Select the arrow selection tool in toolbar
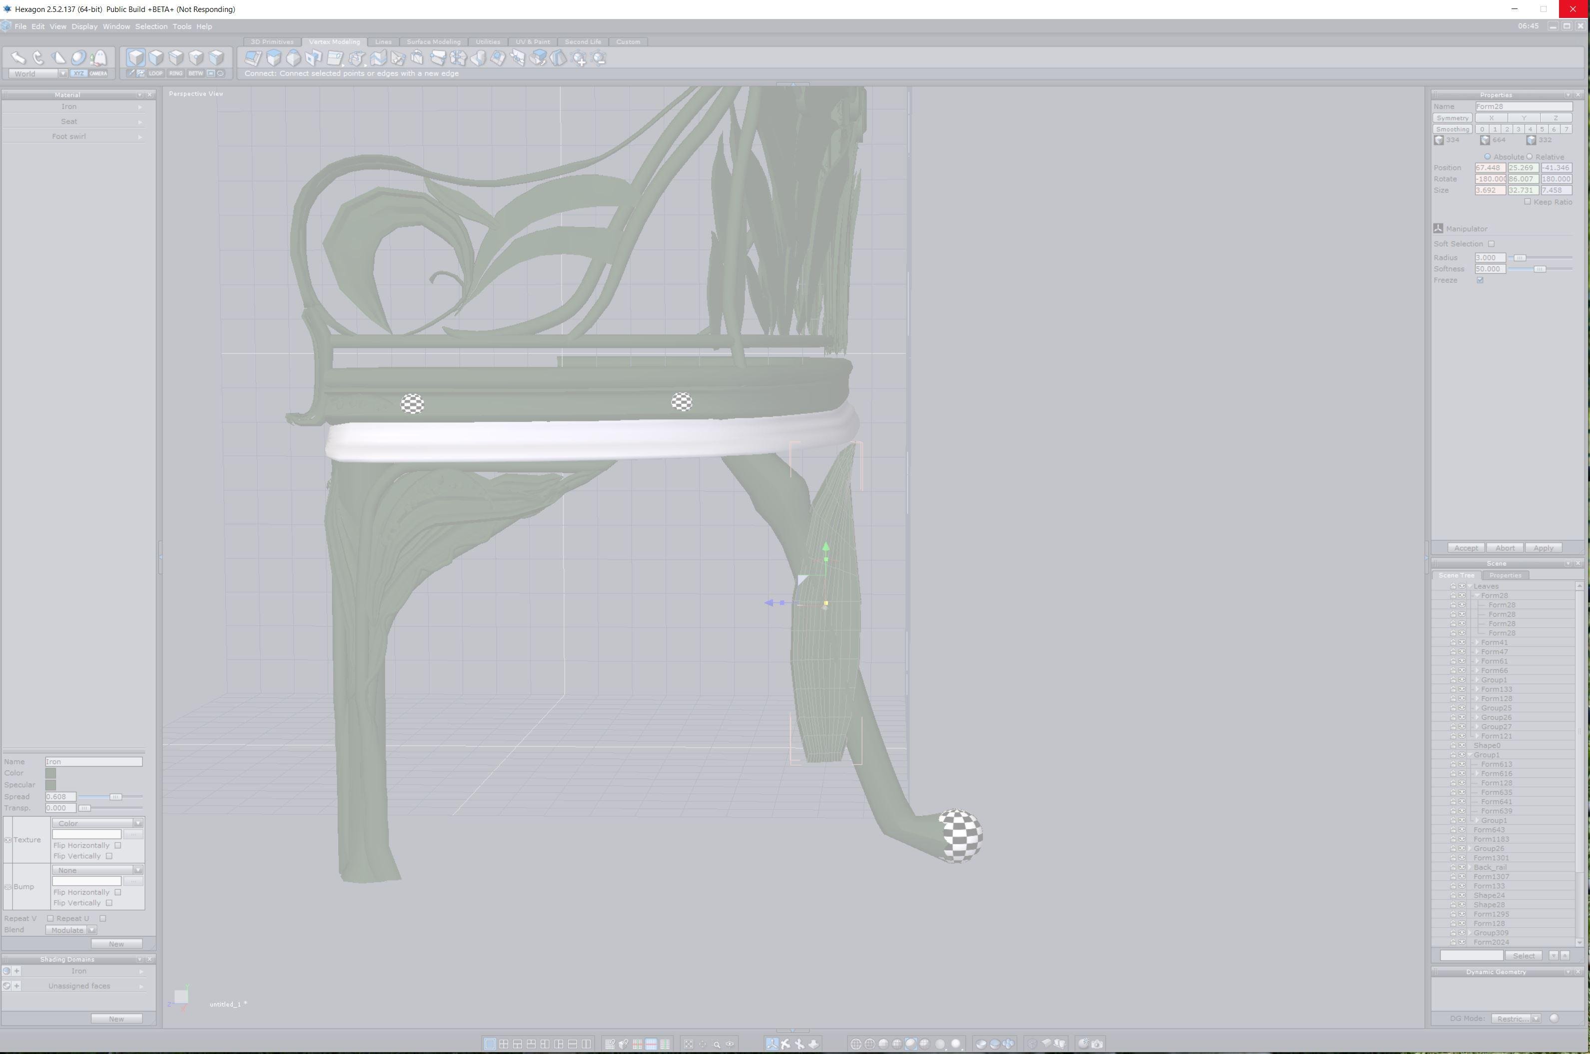 (18, 58)
